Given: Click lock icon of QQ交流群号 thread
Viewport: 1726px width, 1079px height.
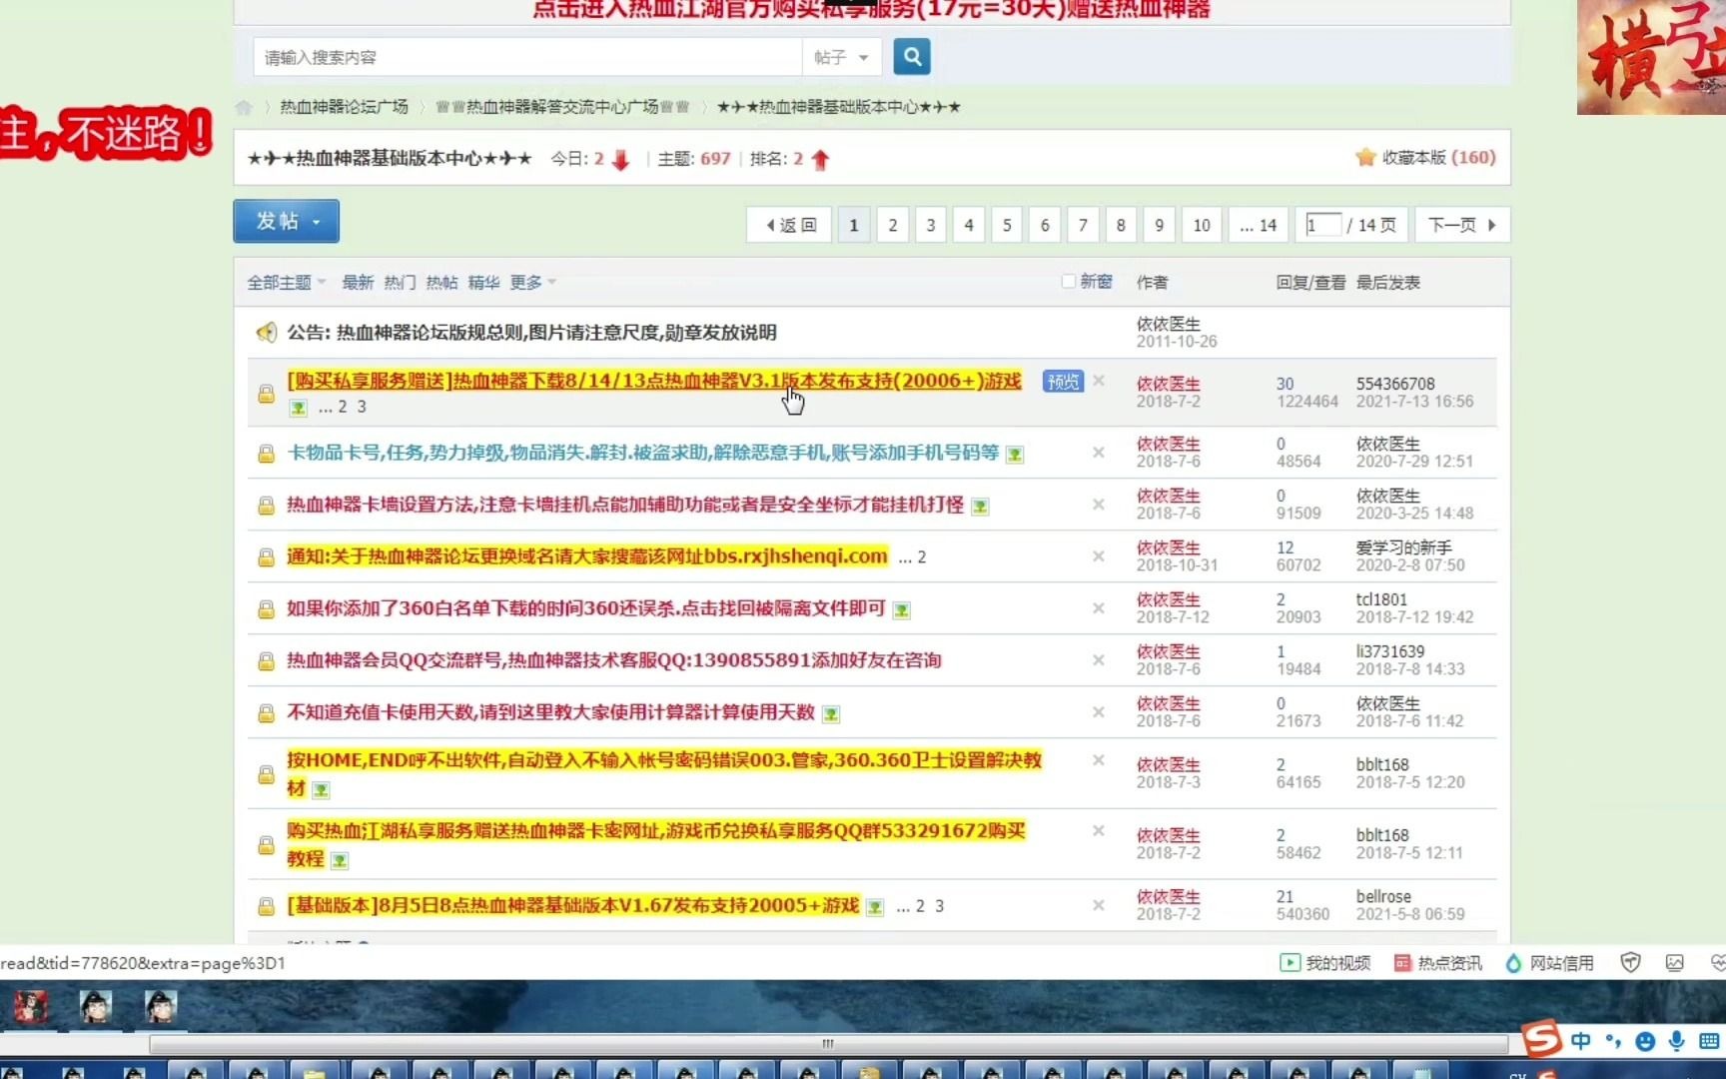Looking at the screenshot, I should (x=266, y=661).
